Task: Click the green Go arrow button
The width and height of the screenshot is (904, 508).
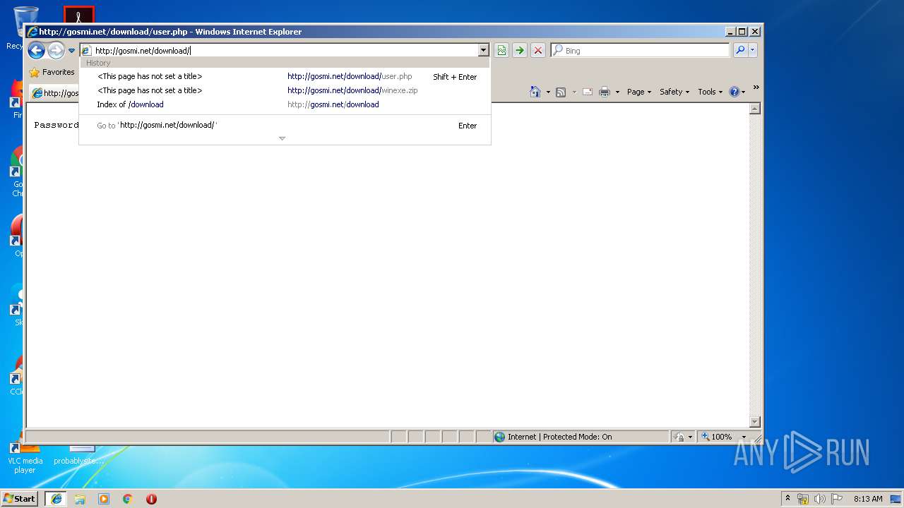Action: click(520, 50)
